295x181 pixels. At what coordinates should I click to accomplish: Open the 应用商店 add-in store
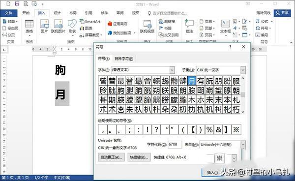point(118,24)
